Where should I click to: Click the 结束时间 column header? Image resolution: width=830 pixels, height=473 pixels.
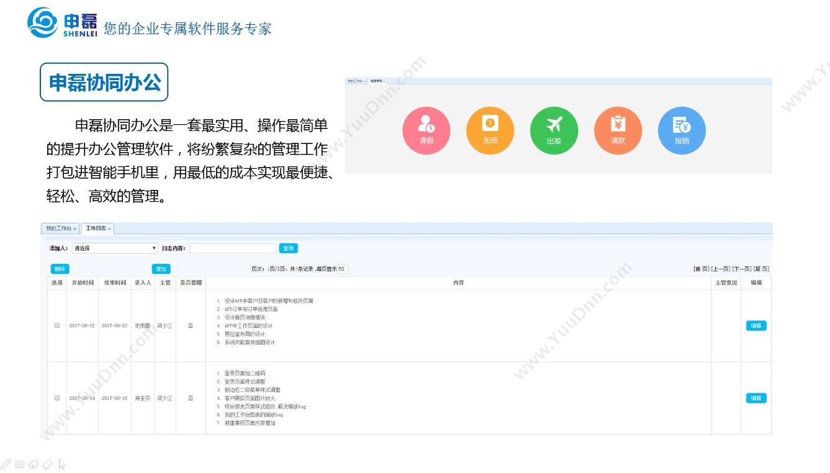click(x=115, y=282)
